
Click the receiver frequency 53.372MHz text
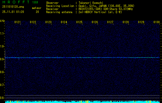[x=125, y=9]
